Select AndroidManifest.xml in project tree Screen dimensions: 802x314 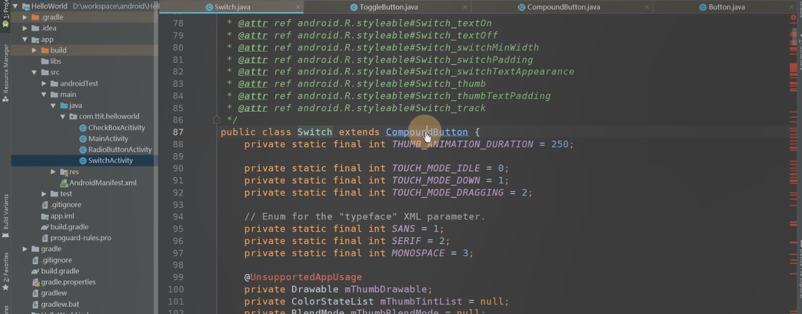click(x=103, y=183)
